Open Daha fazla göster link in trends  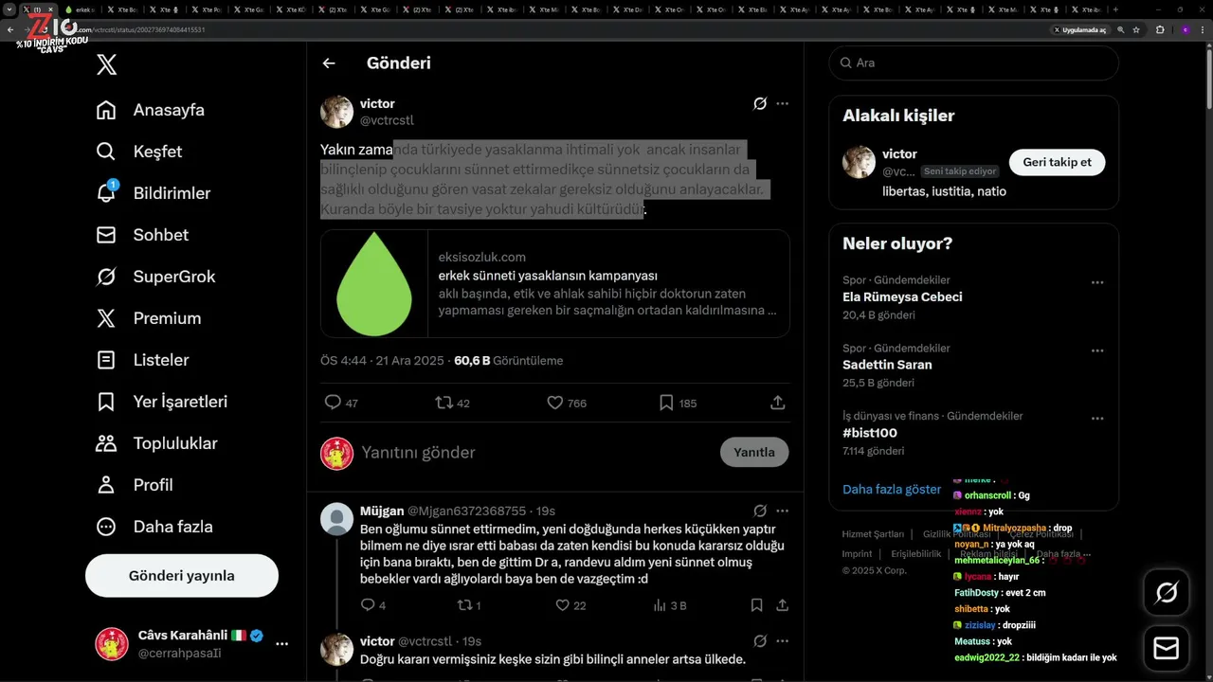click(892, 490)
